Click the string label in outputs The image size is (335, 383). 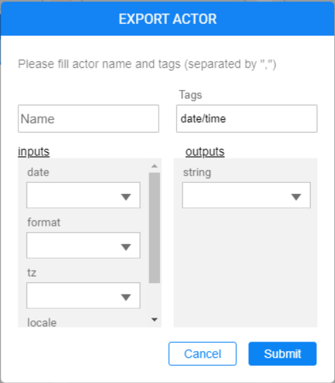click(197, 172)
